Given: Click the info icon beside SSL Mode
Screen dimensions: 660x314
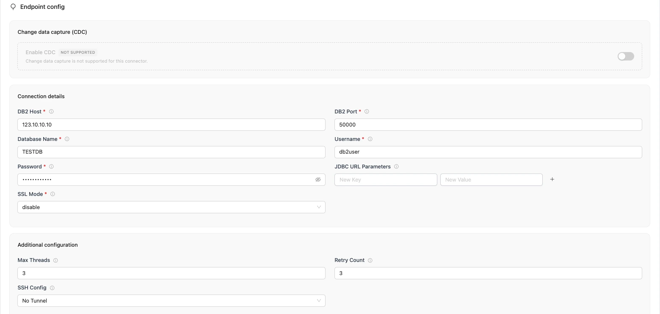Looking at the screenshot, I should tap(52, 194).
